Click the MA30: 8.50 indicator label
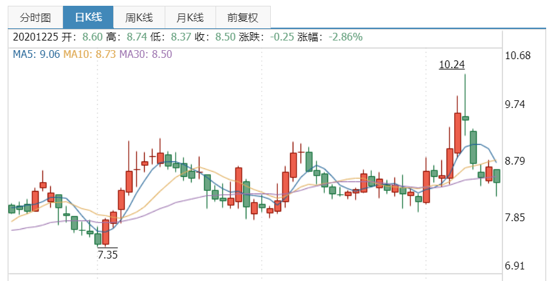This screenshot has width=550, height=281. 145,54
